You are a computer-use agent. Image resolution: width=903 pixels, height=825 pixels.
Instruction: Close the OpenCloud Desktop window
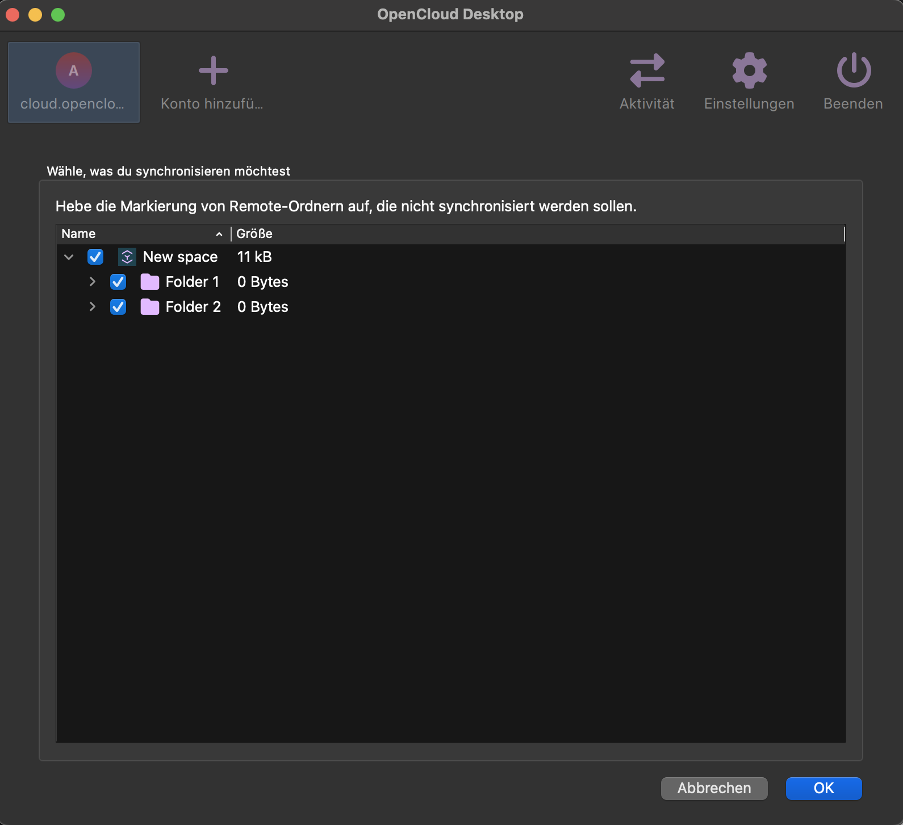12,15
